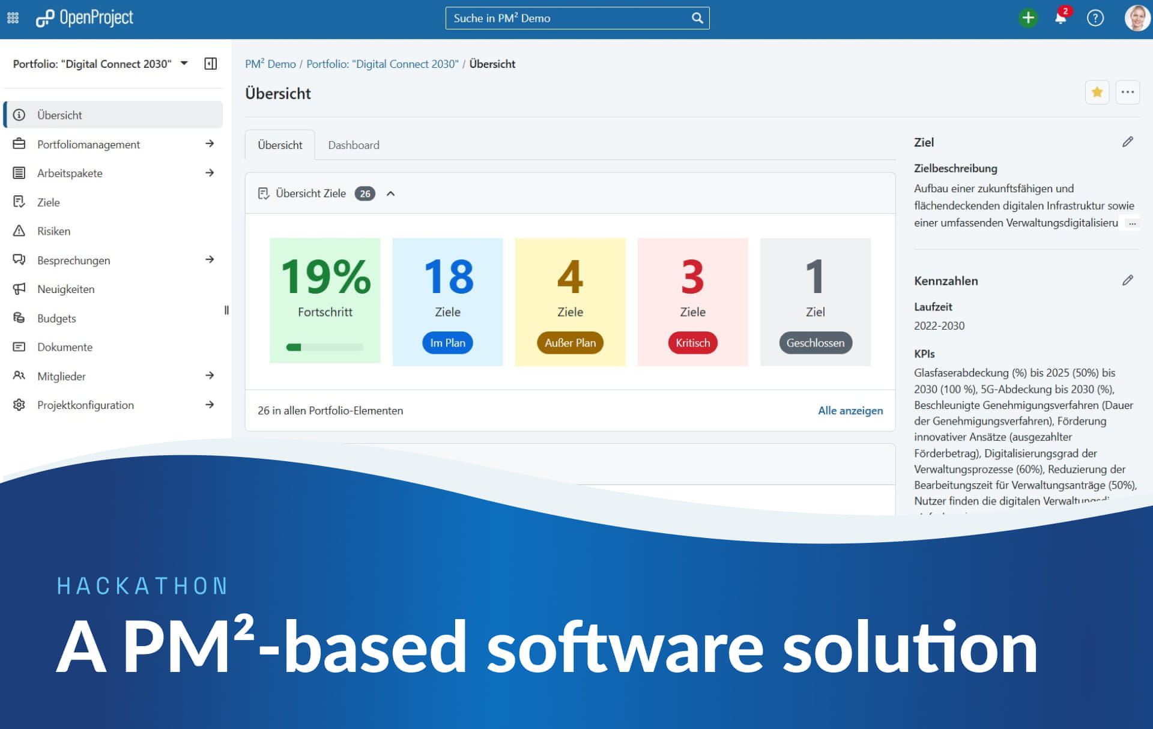Expand the Arbeitspakete submenu arrow
The image size is (1153, 729).
(210, 173)
